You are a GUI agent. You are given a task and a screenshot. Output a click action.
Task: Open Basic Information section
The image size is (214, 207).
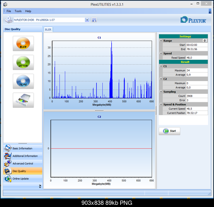click(x=23, y=148)
